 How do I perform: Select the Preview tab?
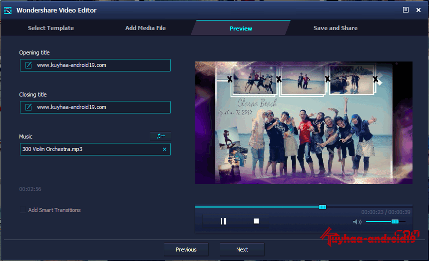point(241,28)
